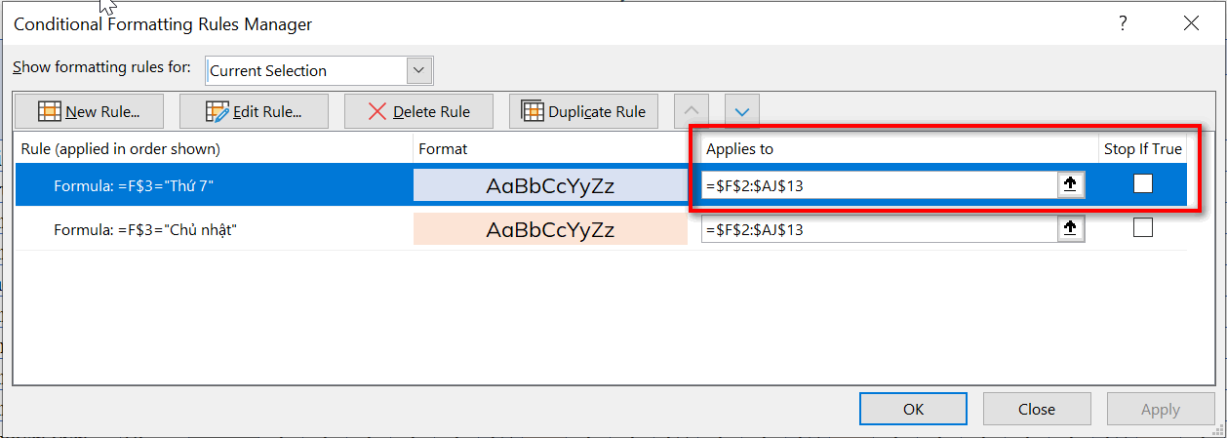This screenshot has height=438, width=1227.
Task: Duplicate the selected rule
Action: click(x=583, y=111)
